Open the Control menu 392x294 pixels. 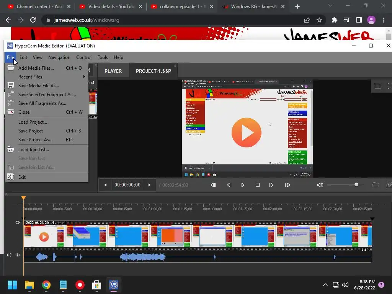pos(84,57)
